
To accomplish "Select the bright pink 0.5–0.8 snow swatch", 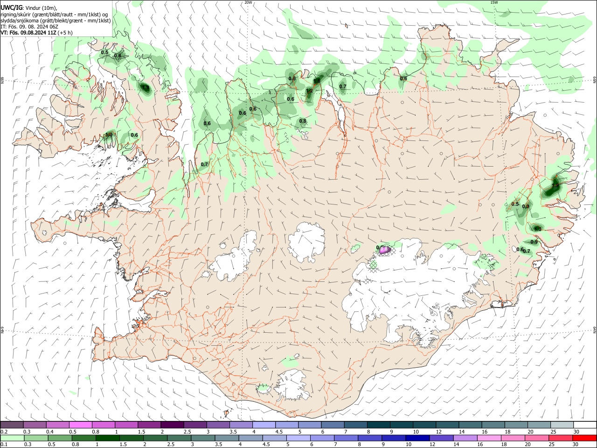I will (81, 425).
